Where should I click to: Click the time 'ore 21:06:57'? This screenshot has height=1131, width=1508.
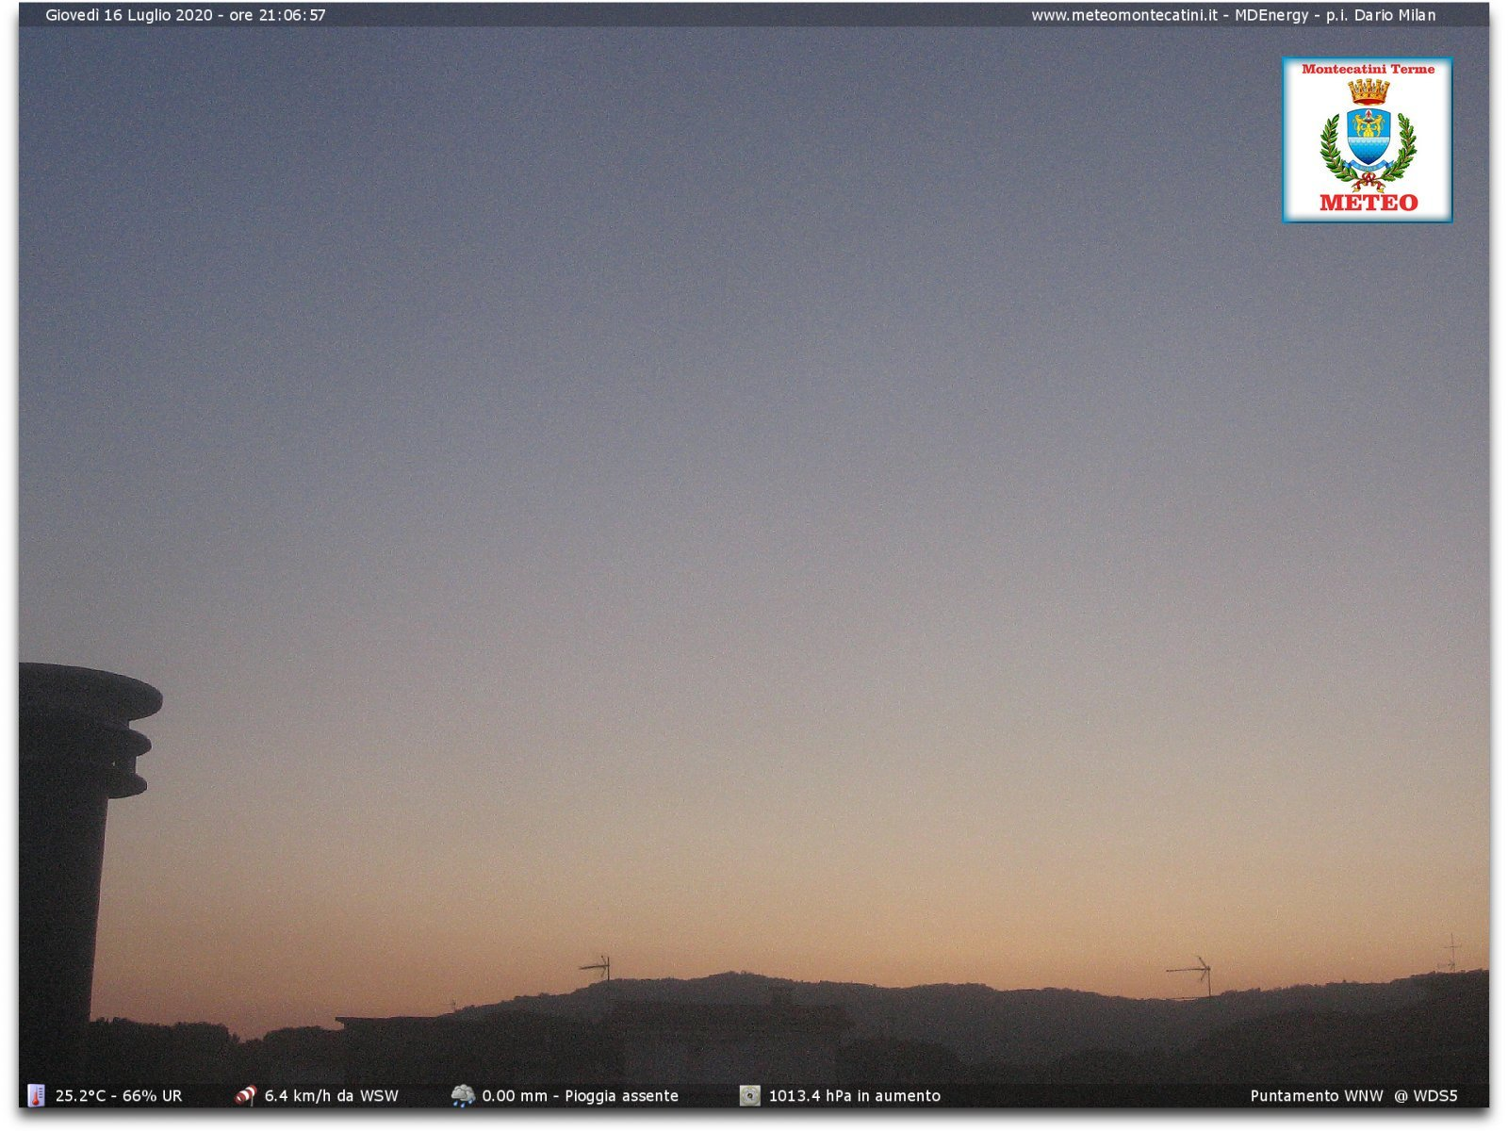(x=278, y=15)
